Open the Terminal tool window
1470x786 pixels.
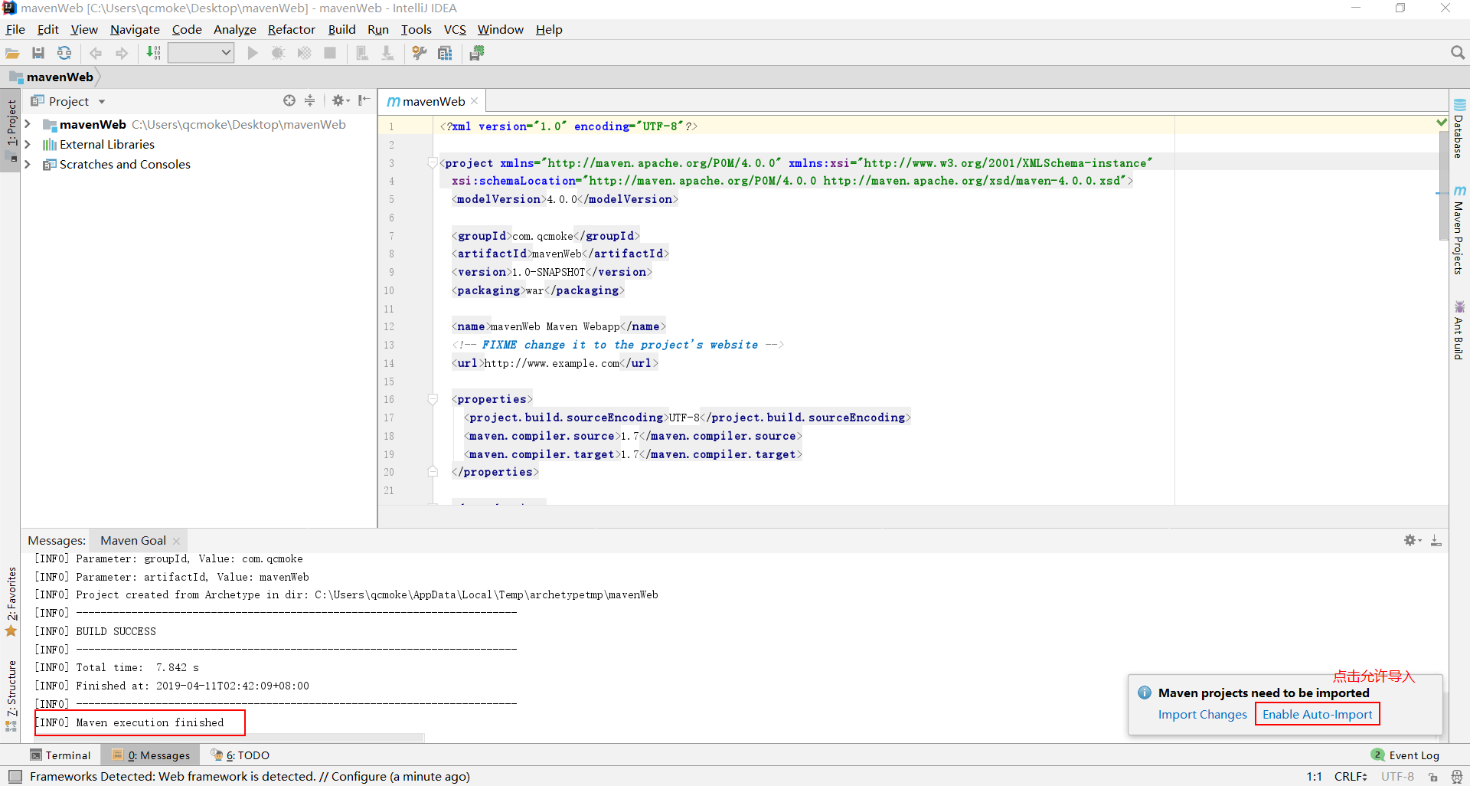click(60, 755)
